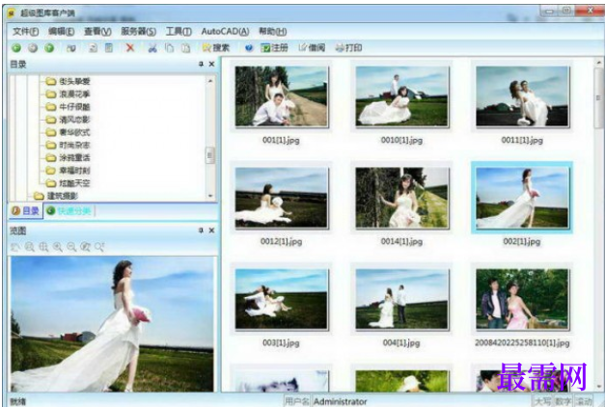Pin the 目录 directory panel

click(x=201, y=64)
